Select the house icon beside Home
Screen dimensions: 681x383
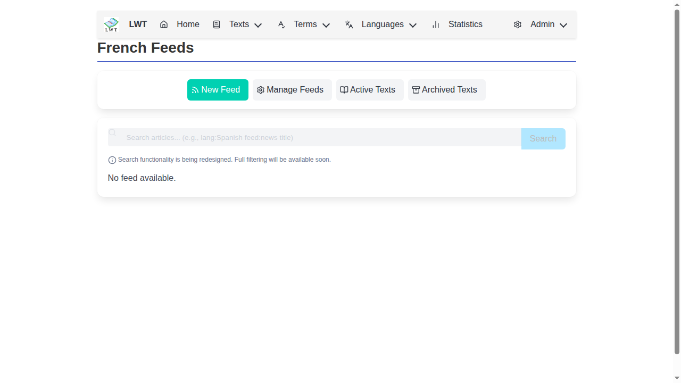click(x=163, y=24)
